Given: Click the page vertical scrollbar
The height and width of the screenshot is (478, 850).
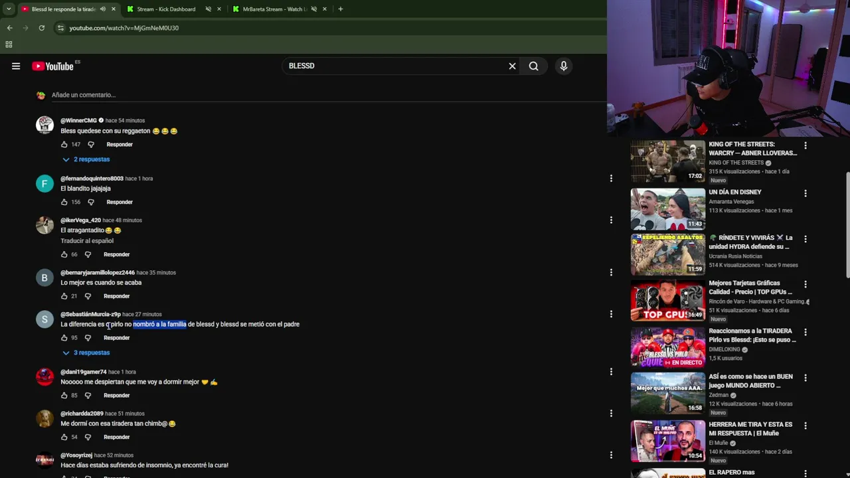Looking at the screenshot, I should tap(847, 226).
